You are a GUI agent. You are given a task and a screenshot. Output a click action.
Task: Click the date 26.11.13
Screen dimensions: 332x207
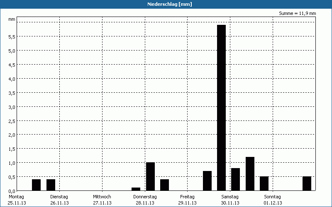[x=59, y=203]
